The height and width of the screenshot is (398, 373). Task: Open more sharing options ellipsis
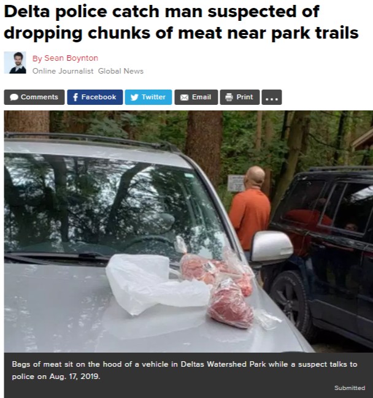[x=272, y=98]
